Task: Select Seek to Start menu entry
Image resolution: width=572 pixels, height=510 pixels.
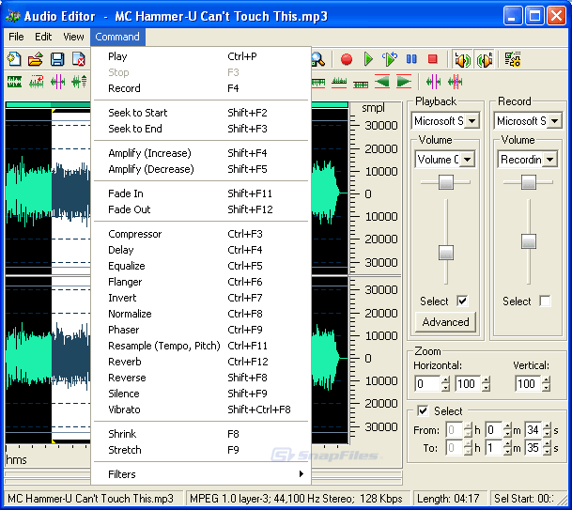Action: 201,113
